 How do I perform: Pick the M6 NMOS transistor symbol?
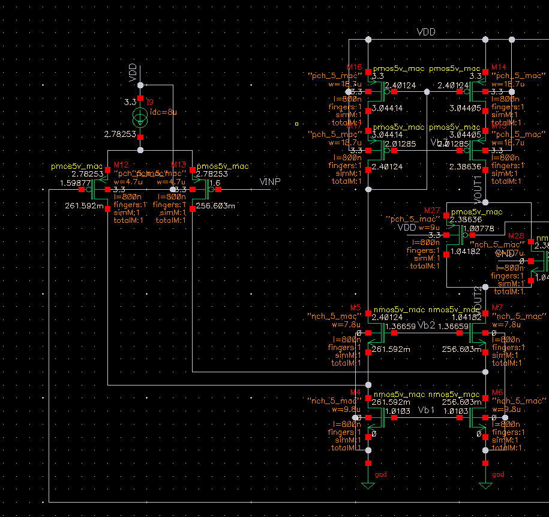[x=472, y=418]
